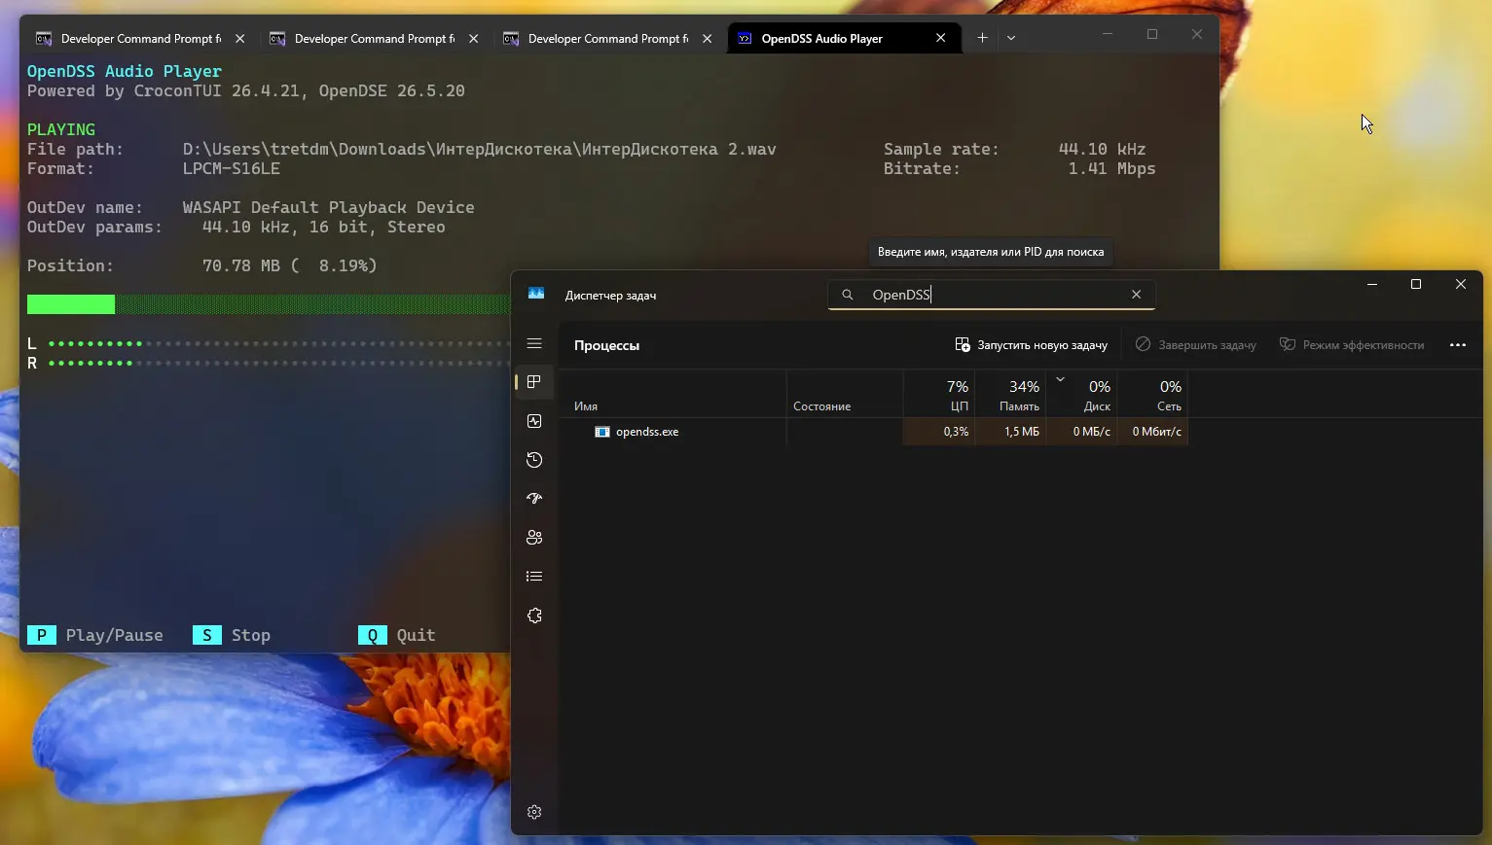Viewport: 1492px width, 845px height.
Task: Click the OpenDSS Audio Player tab icon
Action: click(745, 39)
